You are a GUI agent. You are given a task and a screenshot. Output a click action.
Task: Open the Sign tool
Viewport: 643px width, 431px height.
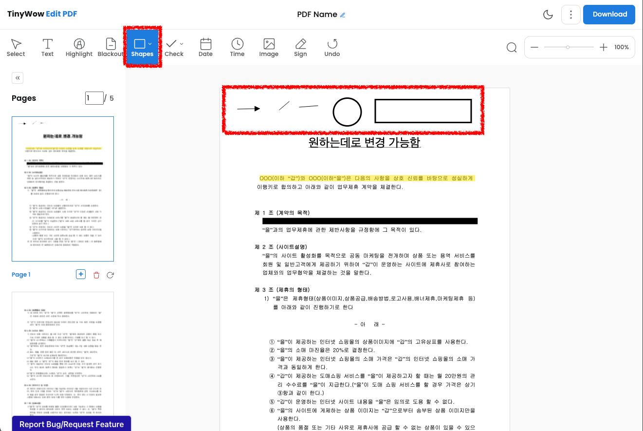(300, 47)
